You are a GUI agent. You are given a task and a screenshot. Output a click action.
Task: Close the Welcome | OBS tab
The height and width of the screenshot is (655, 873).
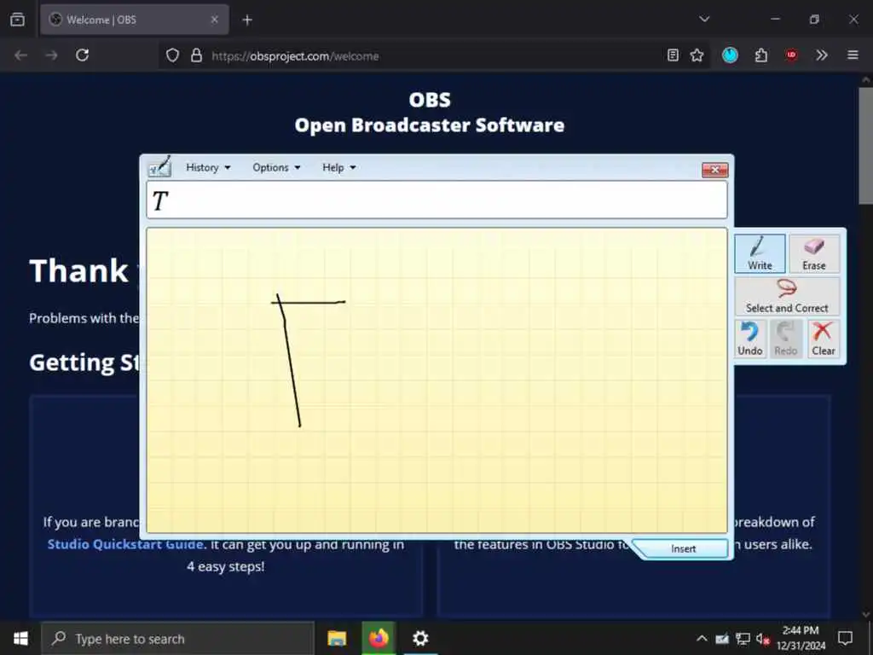(x=214, y=20)
